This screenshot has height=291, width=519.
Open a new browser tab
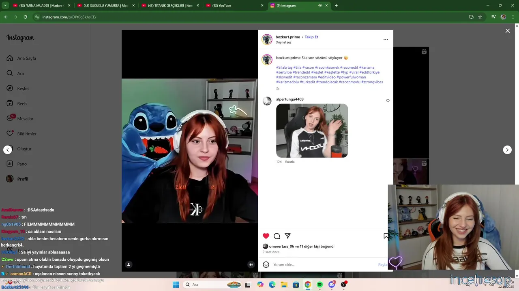pos(336,6)
